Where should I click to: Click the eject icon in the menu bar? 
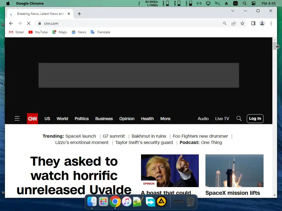pos(226,3)
